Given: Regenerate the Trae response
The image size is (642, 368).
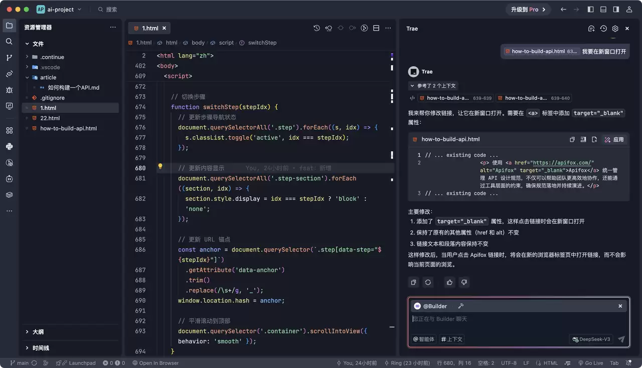Looking at the screenshot, I should [428, 282].
